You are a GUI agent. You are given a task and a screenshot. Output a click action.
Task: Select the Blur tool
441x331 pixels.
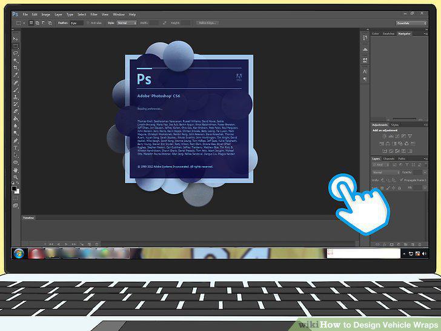[x=16, y=126]
